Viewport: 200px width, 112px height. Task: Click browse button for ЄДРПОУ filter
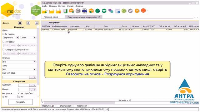[31, 85]
